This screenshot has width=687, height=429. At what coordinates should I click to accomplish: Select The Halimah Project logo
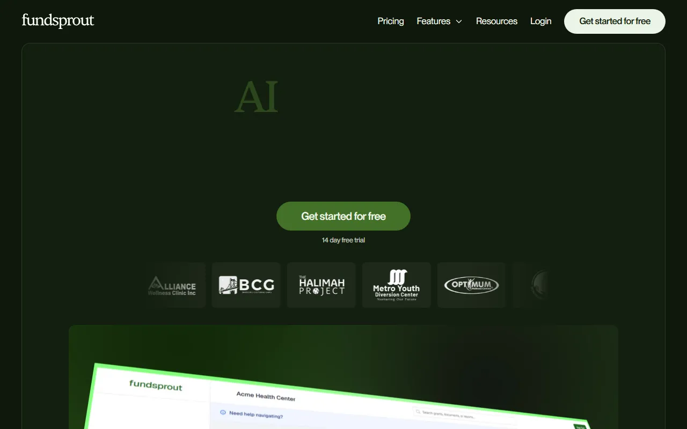click(x=321, y=285)
